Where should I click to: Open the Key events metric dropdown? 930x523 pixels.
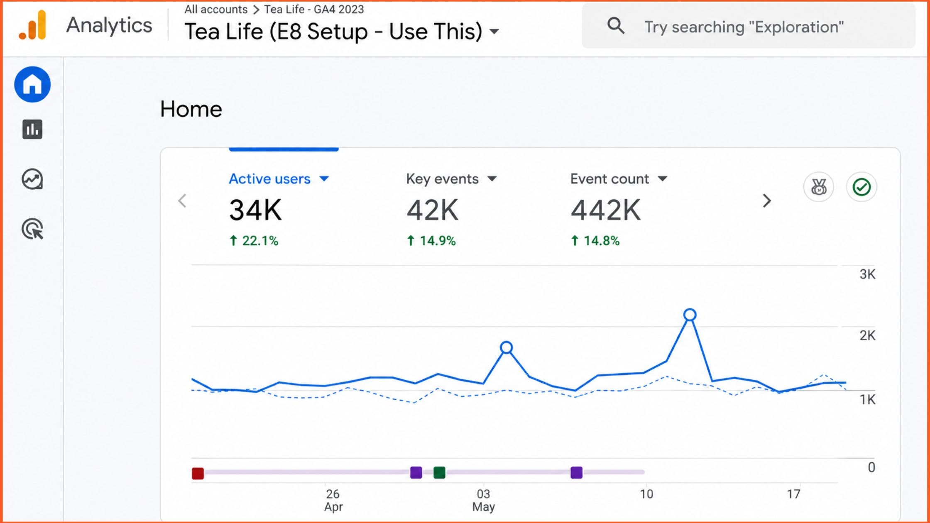click(x=451, y=179)
